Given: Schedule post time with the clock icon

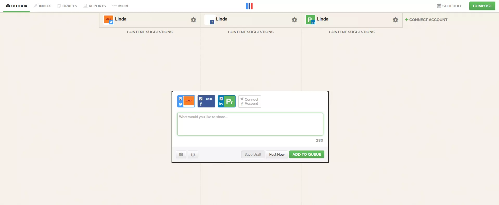Looking at the screenshot, I should pos(193,154).
